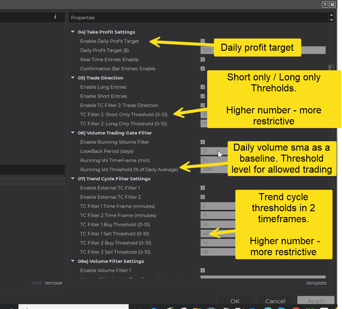Click the Cancel button

275,301
